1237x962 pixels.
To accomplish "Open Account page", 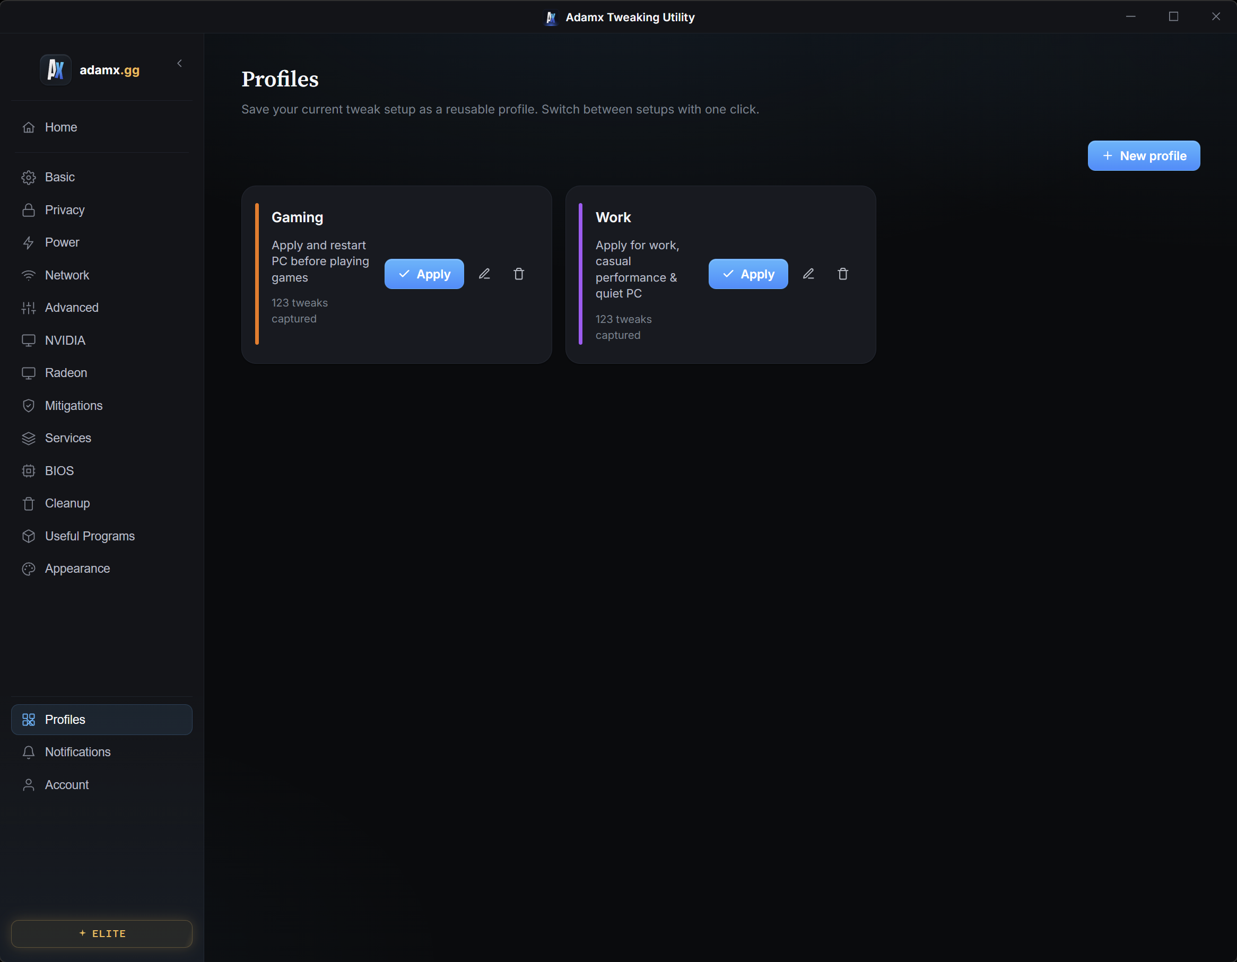I will click(x=102, y=785).
